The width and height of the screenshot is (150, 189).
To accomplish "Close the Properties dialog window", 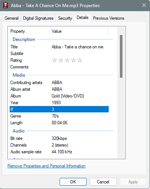I will tap(144, 5).
